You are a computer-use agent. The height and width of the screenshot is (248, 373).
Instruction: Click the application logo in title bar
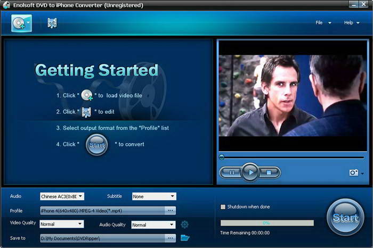pyautogui.click(x=6, y=5)
